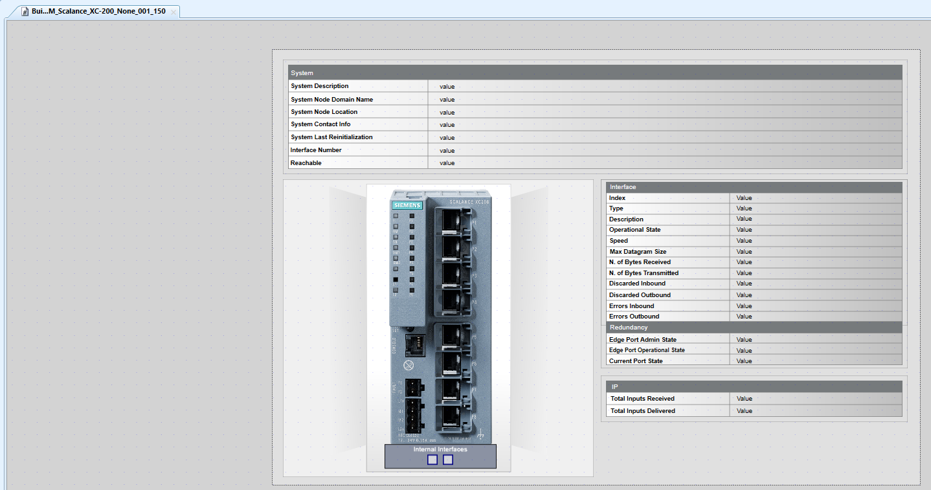Click the System Description value field
The height and width of the screenshot is (490, 931).
(448, 86)
